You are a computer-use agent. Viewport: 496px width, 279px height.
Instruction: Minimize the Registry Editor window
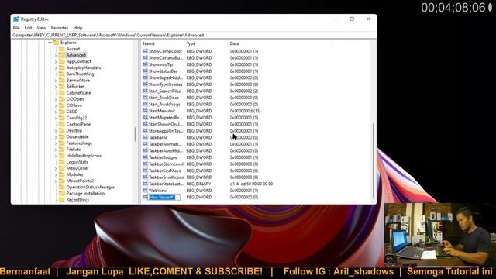coord(336,19)
